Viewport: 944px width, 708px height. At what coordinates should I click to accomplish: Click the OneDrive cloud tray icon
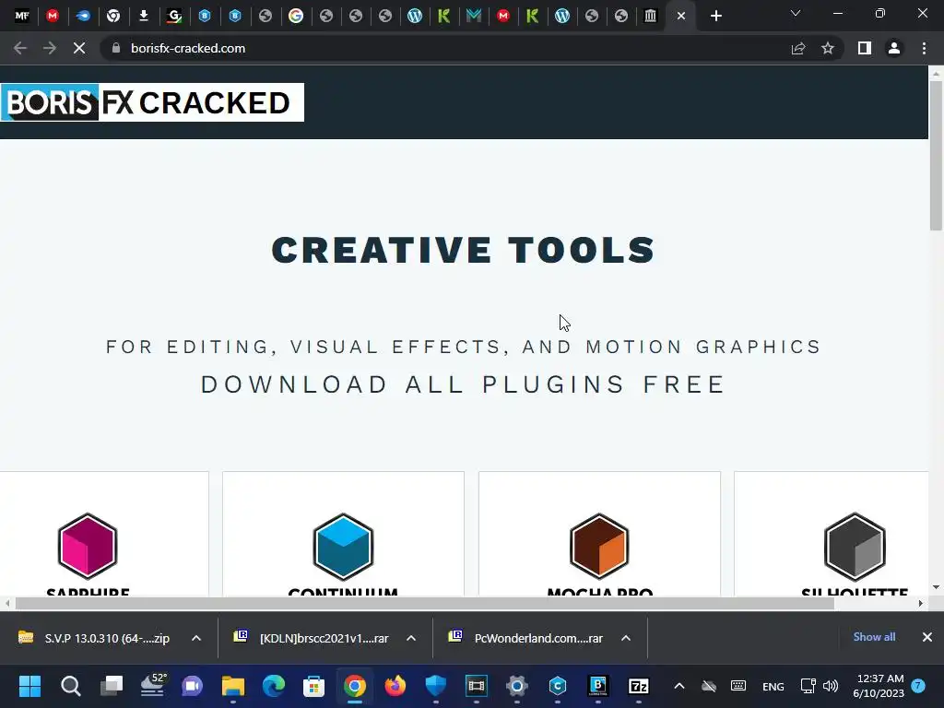click(709, 686)
